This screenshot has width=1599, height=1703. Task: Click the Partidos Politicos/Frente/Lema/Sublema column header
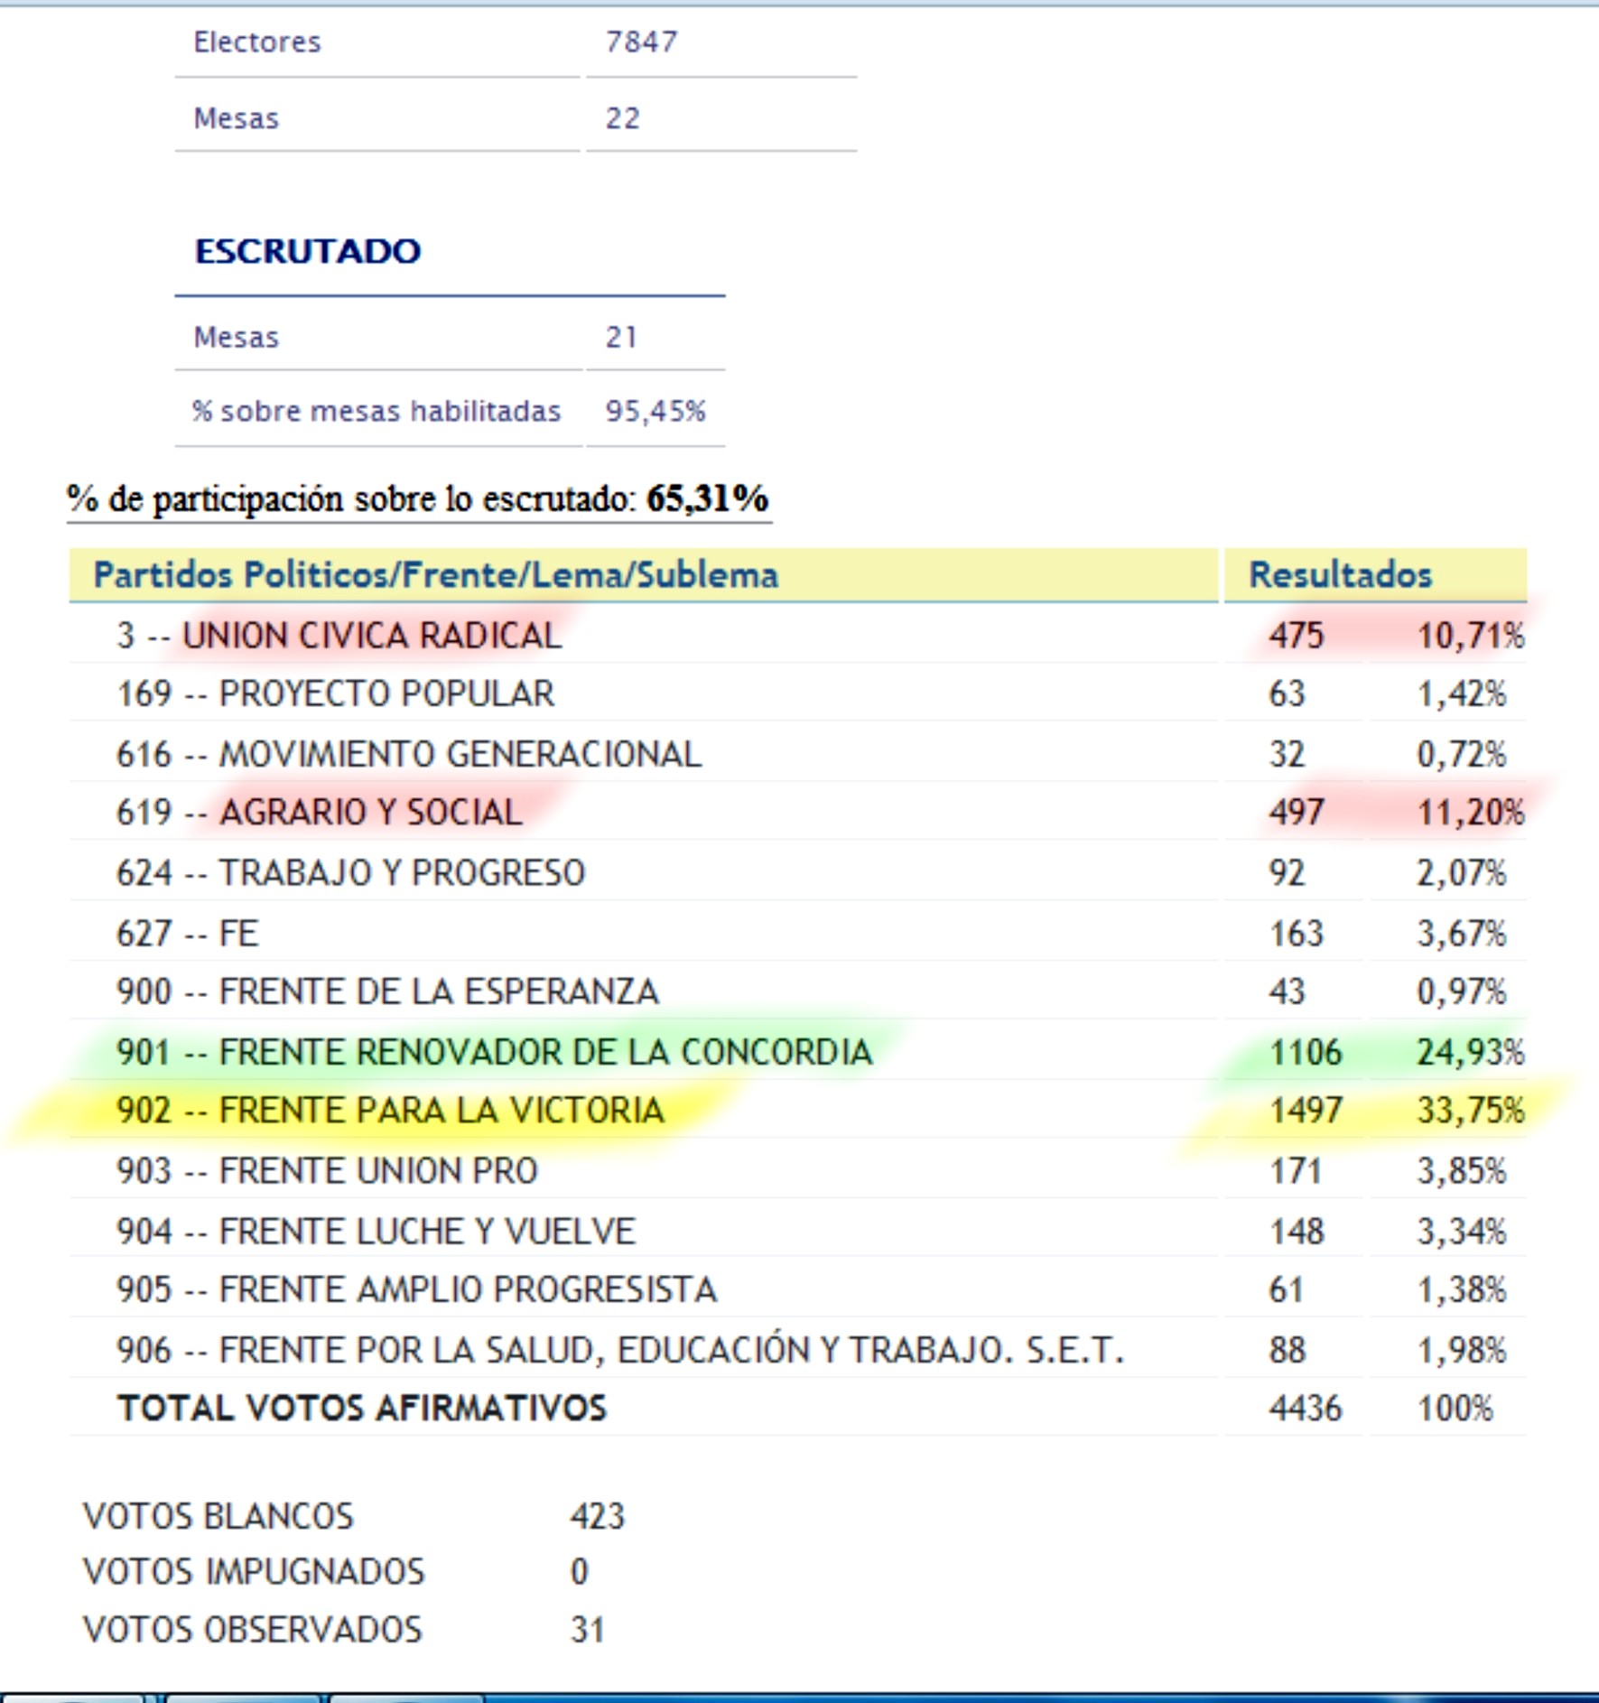click(x=435, y=575)
